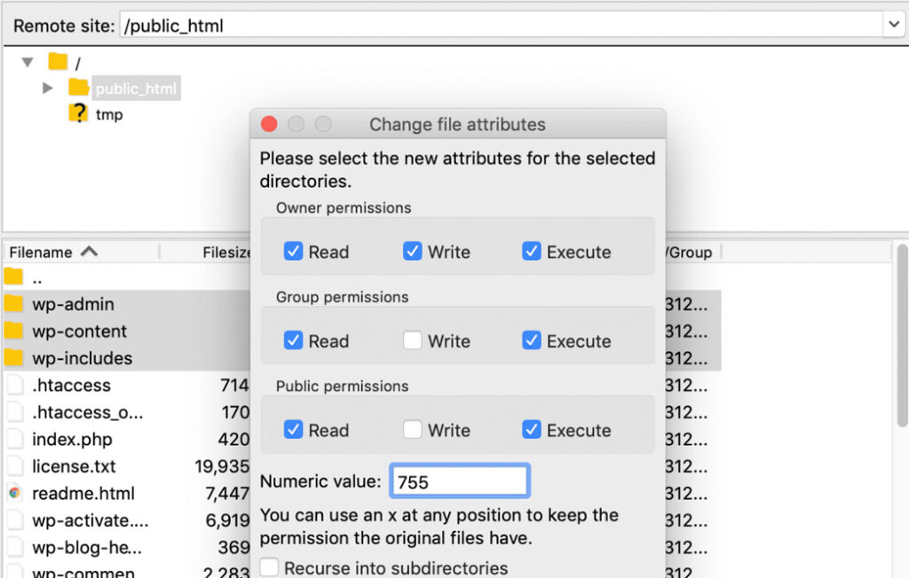Disable the Public Read permission
This screenshot has width=909, height=578.
294,430
